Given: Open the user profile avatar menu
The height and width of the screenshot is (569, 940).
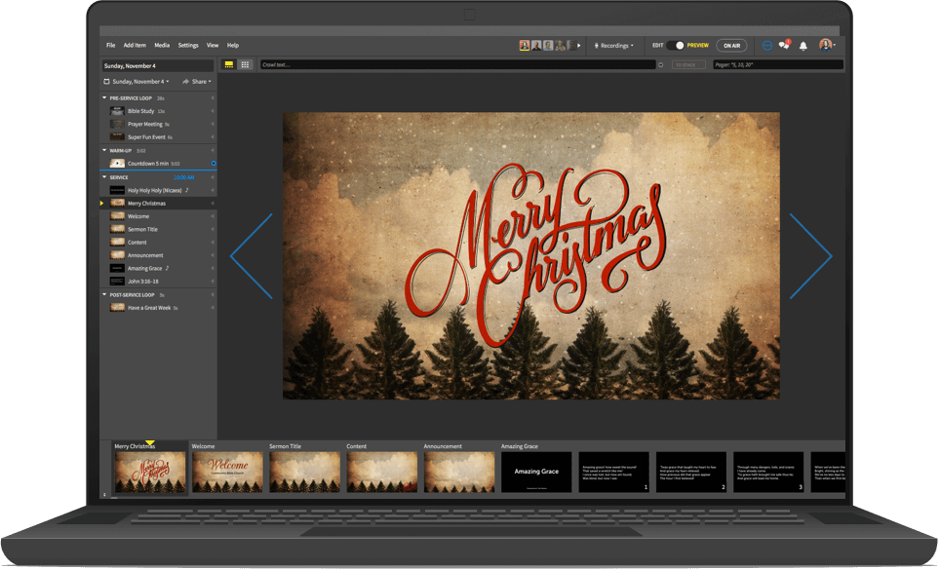Looking at the screenshot, I should point(826,46).
